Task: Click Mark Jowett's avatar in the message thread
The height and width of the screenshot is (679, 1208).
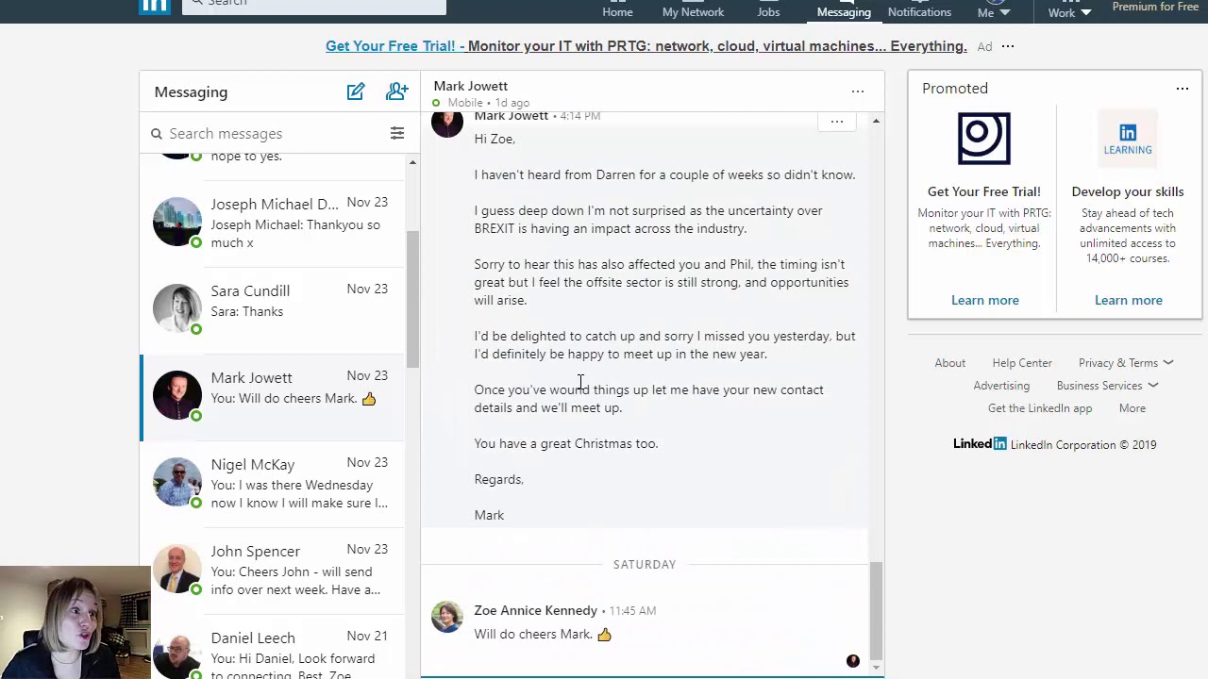Action: point(447,123)
